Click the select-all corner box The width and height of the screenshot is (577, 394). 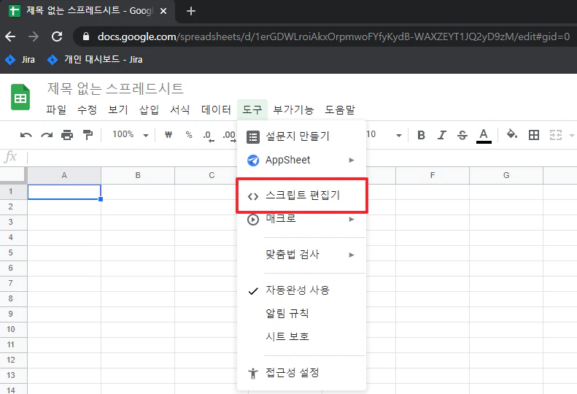(13, 175)
